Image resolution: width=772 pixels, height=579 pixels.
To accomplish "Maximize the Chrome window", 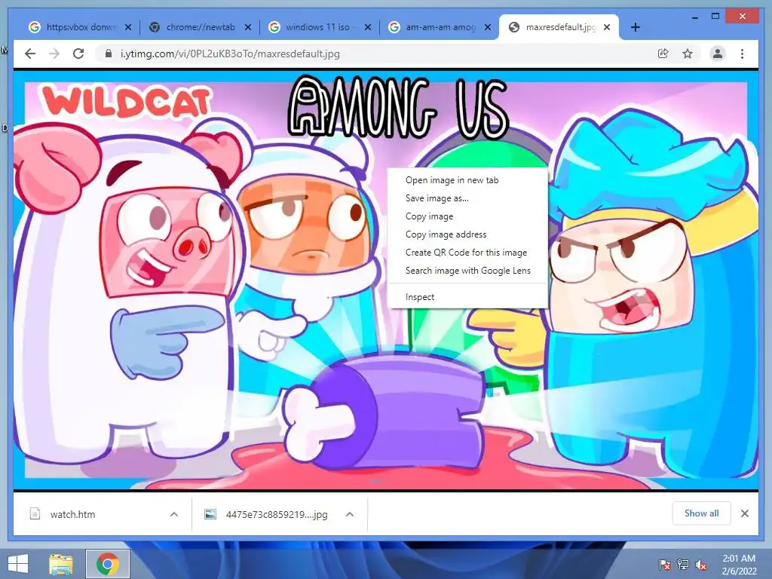I will pos(715,17).
